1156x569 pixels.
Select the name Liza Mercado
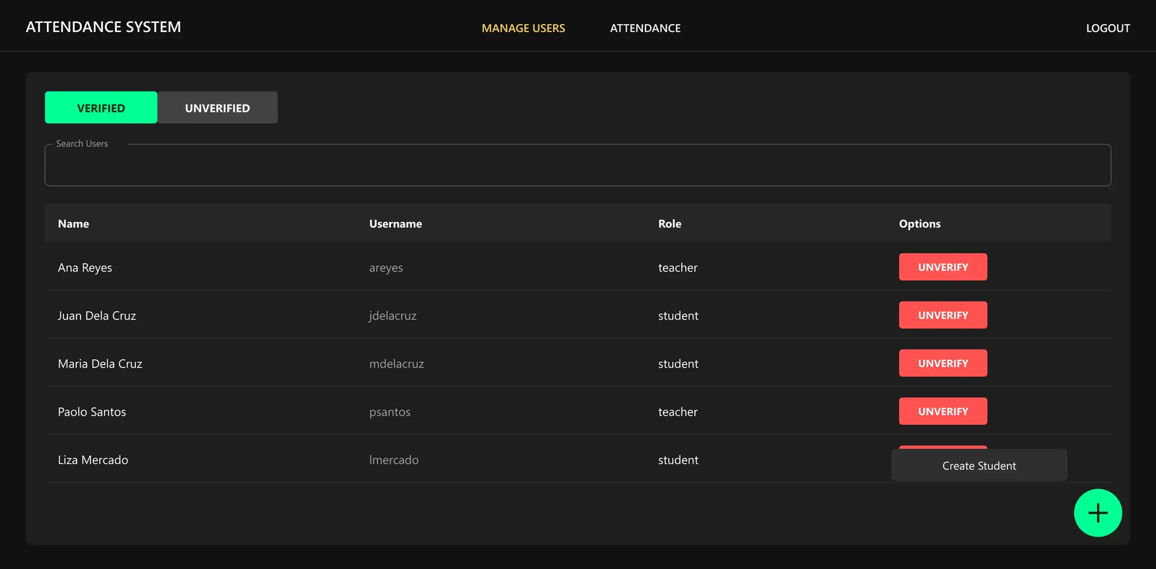coord(93,460)
